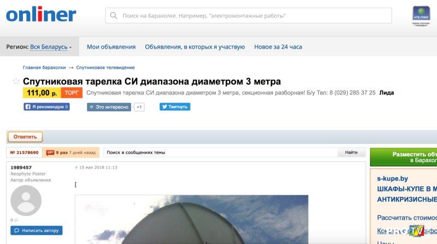437x244 pixels.
Task: Click the author's gray avatar
Action: tap(26, 200)
